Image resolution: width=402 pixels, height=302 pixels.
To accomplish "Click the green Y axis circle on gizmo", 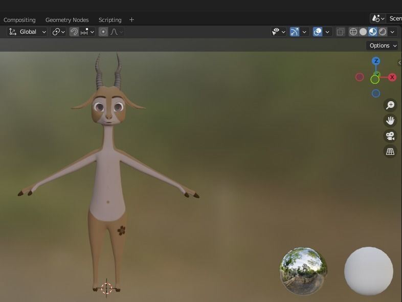I will 375,80.
